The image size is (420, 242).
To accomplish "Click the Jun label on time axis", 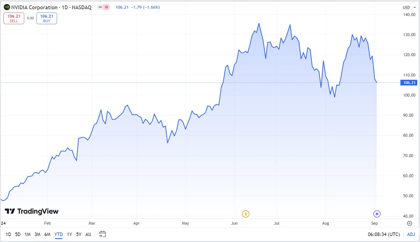I will point(234,223).
